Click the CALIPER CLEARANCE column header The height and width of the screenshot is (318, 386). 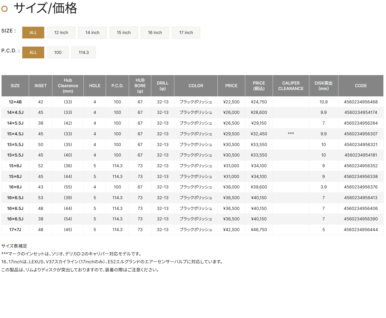click(x=291, y=86)
